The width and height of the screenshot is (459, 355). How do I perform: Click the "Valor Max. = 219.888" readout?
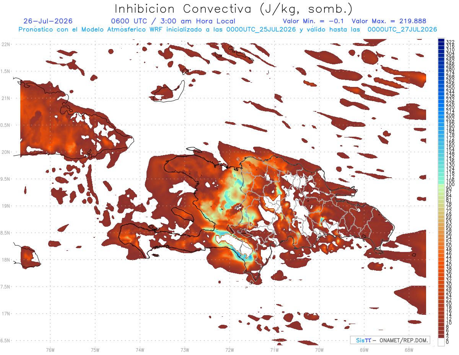[x=389, y=21]
